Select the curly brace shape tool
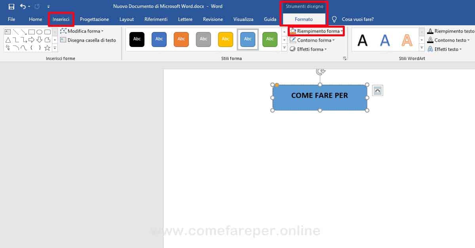The width and height of the screenshot is (475, 248). 31,47
